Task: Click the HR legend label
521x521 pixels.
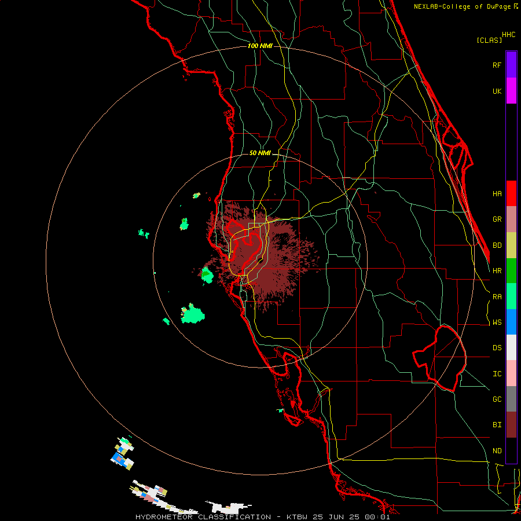Action: (497, 270)
